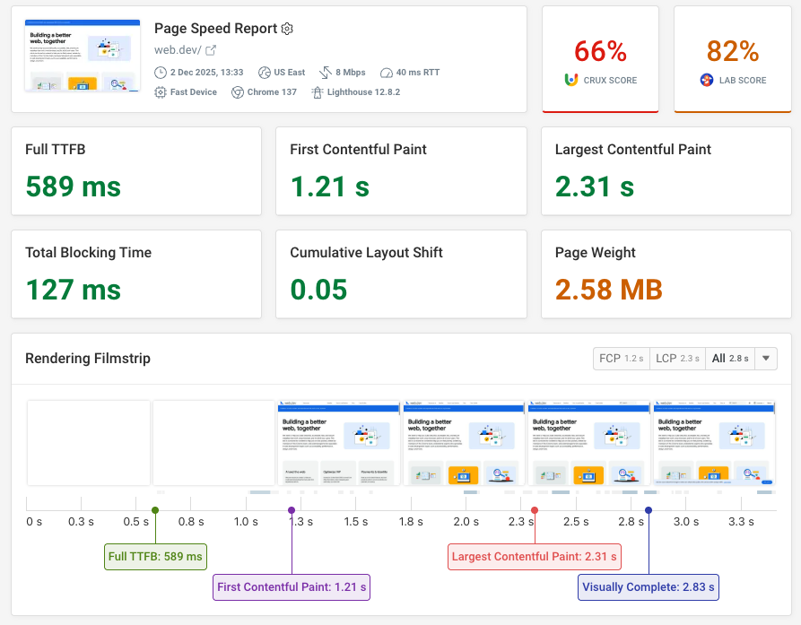This screenshot has width=801, height=625.
Task: Click the globe icon for US East region
Action: (264, 72)
